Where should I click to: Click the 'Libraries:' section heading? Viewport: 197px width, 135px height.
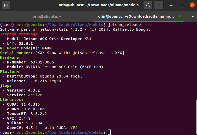pos(11,100)
